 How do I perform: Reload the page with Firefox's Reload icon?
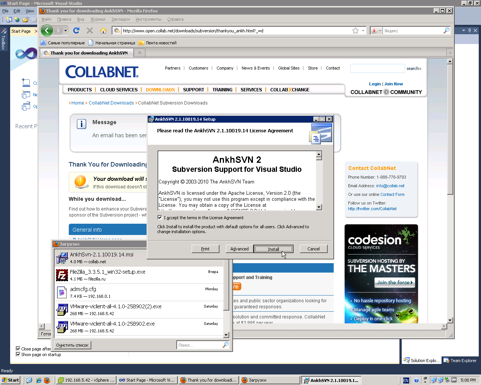pos(76,30)
